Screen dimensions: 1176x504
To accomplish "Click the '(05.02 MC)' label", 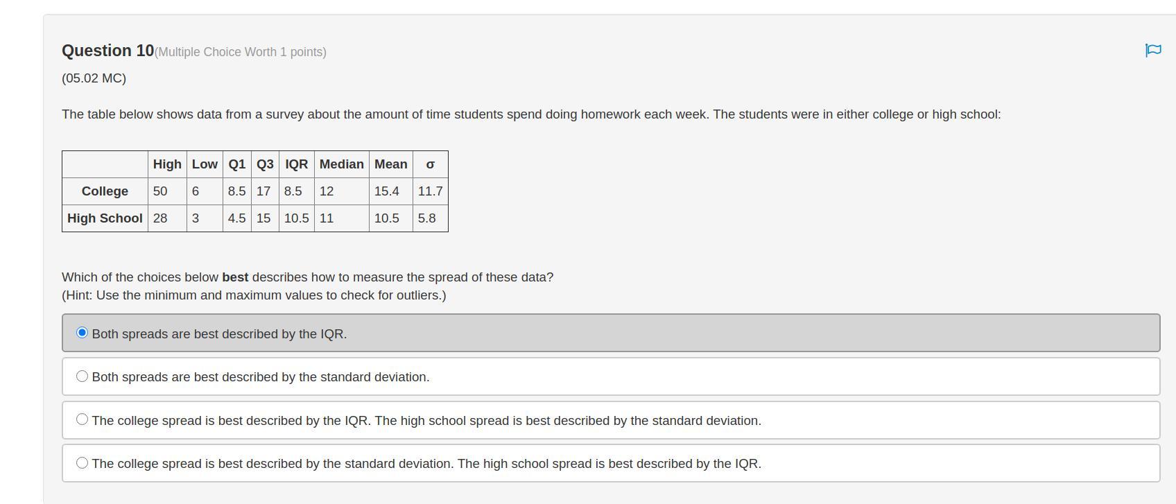I will tap(94, 78).
